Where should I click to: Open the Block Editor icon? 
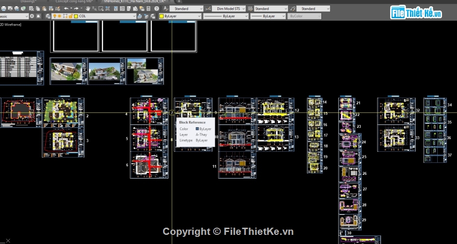(x=58, y=9)
